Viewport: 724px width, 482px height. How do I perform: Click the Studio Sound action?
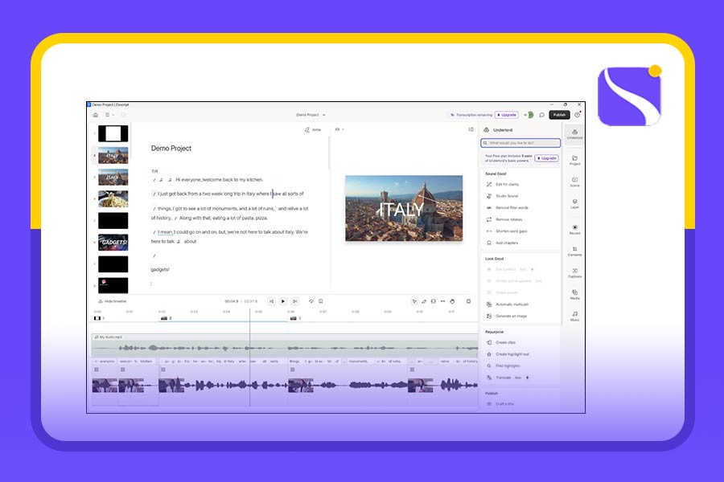point(507,196)
